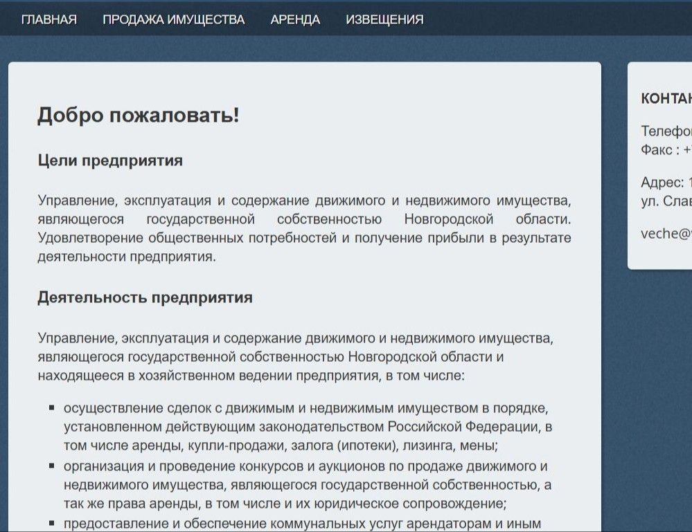This screenshot has width=692, height=532.
Task: Click the bullet item starting 'предоставление и обеспечение'
Action: (301, 524)
